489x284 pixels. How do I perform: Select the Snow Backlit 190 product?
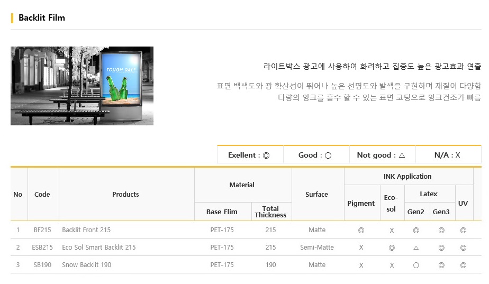[x=87, y=265]
